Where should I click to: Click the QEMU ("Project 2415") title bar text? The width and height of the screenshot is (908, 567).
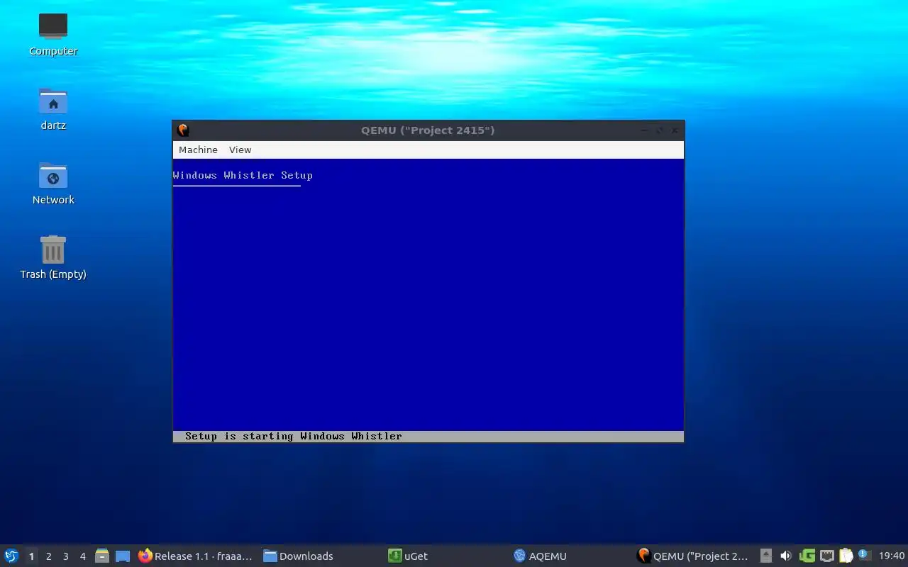(428, 130)
